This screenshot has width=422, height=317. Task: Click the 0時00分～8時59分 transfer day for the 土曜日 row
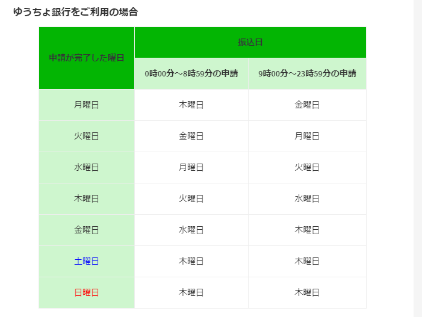coord(191,261)
